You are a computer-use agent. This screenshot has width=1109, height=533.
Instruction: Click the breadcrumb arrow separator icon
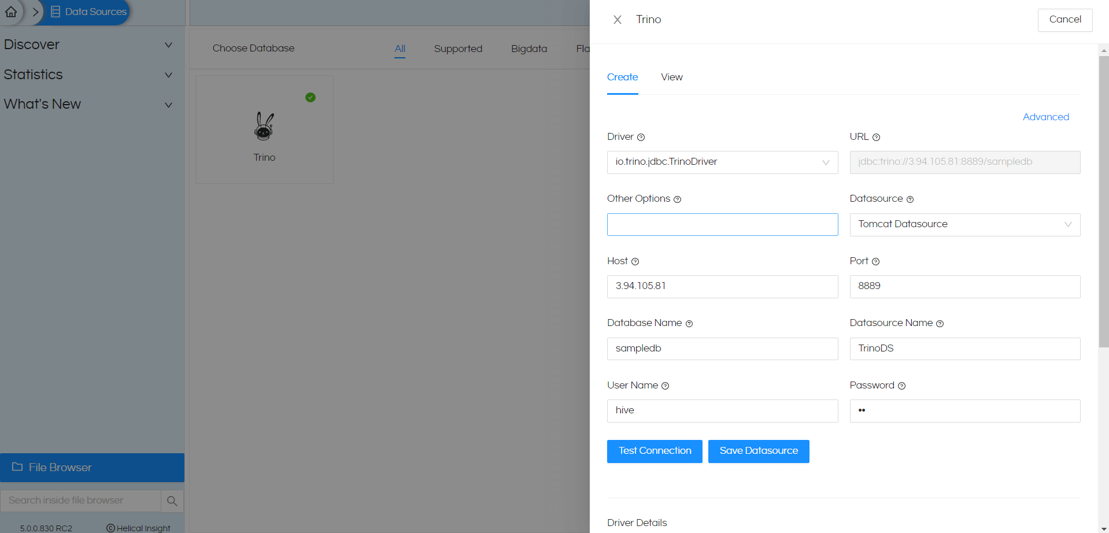click(35, 12)
